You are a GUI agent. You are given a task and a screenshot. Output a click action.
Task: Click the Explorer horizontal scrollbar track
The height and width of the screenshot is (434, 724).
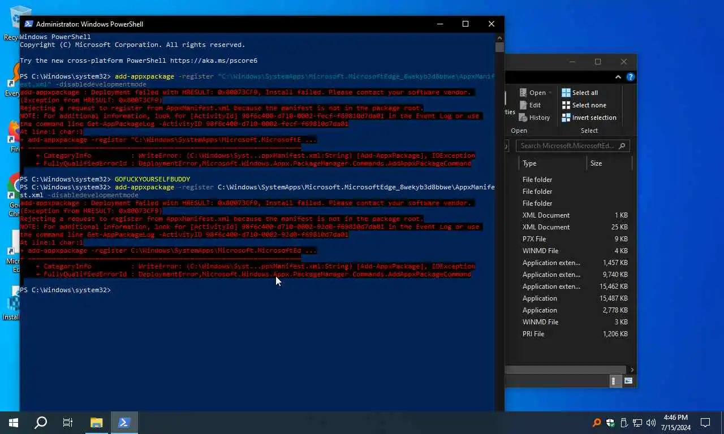(x=566, y=370)
